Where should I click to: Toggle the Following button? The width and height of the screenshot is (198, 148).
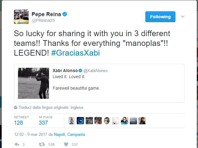(160, 17)
